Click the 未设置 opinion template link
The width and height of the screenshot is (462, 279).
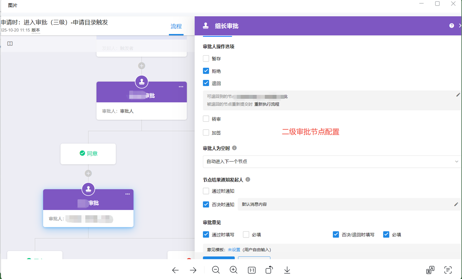pos(234,250)
